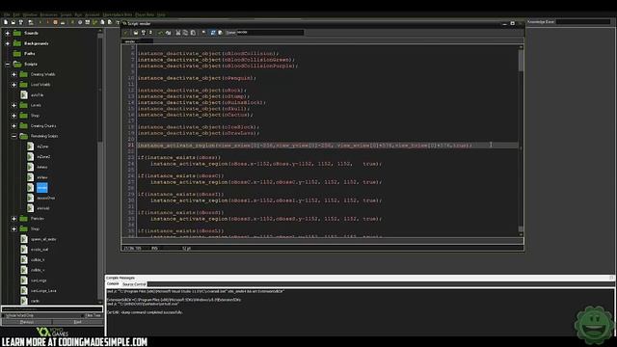This screenshot has width=617, height=347.
Task: Click the New project icon in main toolbar
Action: [x=6, y=22]
